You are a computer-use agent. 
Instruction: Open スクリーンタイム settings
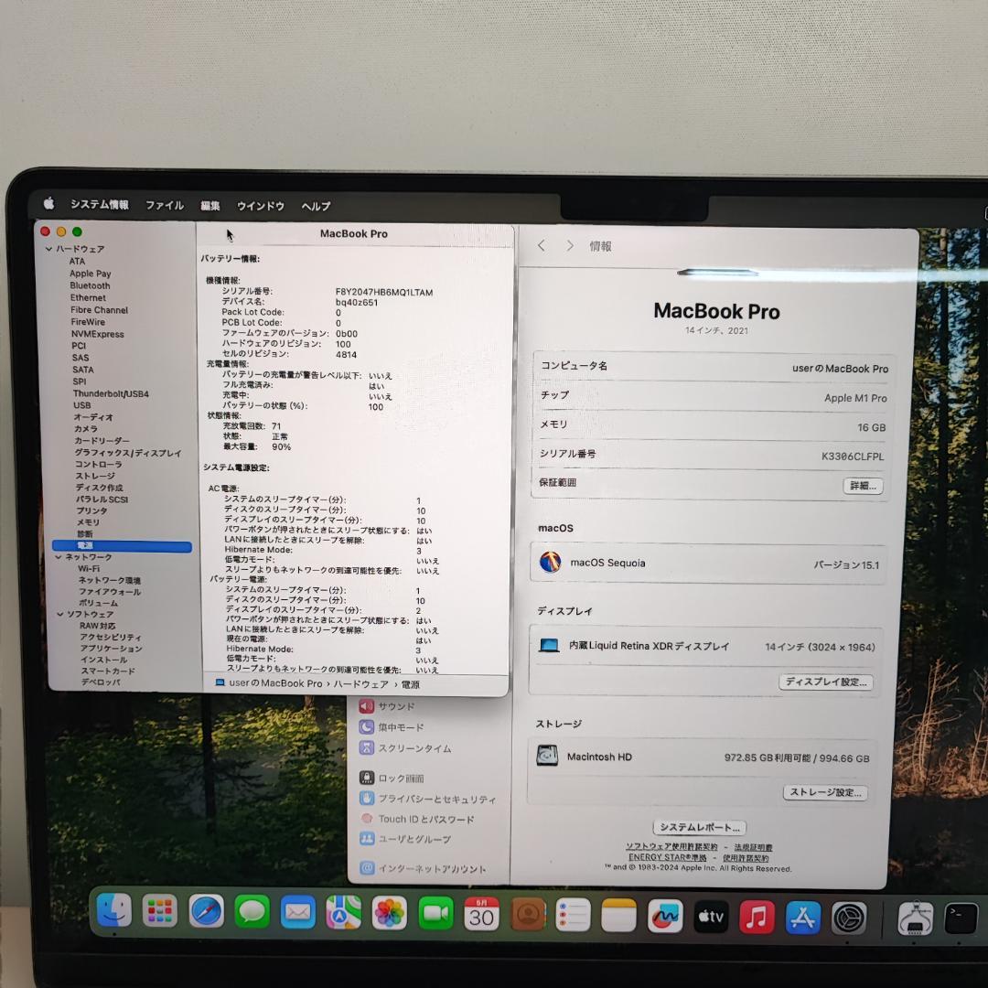(367, 747)
